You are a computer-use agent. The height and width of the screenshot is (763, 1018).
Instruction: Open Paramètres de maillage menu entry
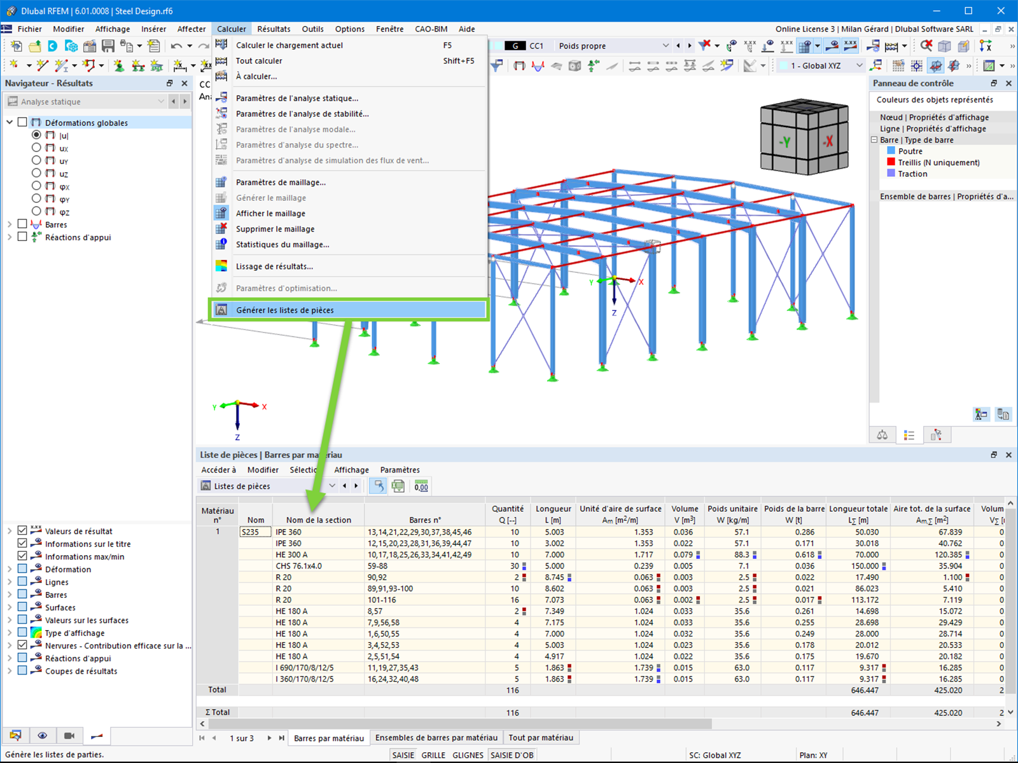(349, 182)
